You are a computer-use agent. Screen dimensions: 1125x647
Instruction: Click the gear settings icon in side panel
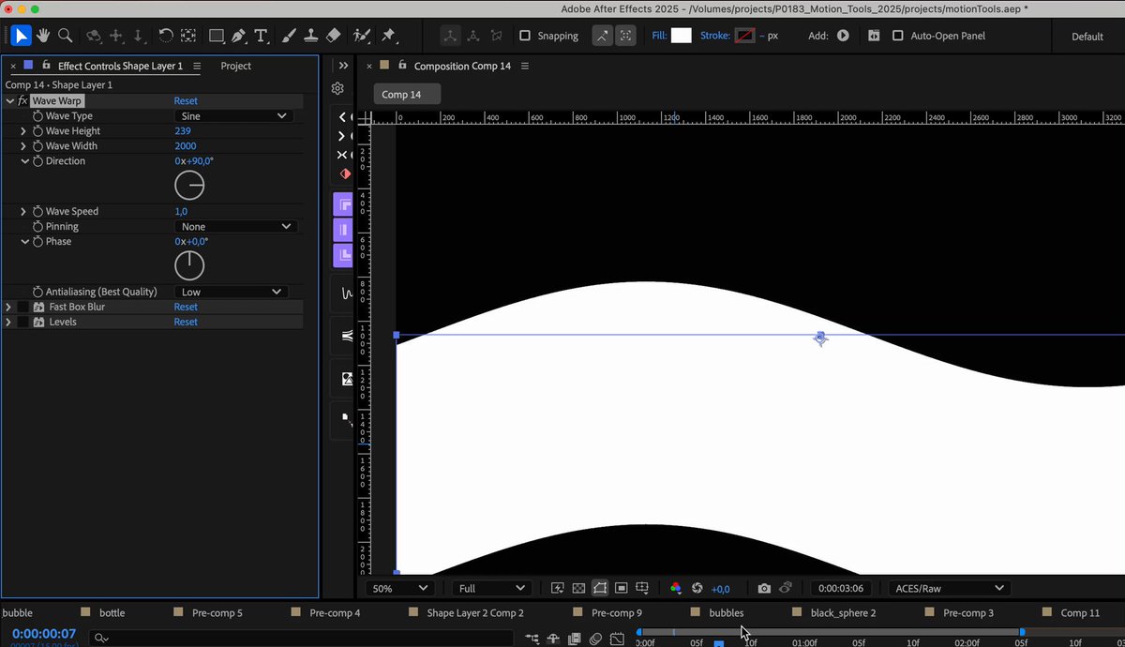pos(337,88)
